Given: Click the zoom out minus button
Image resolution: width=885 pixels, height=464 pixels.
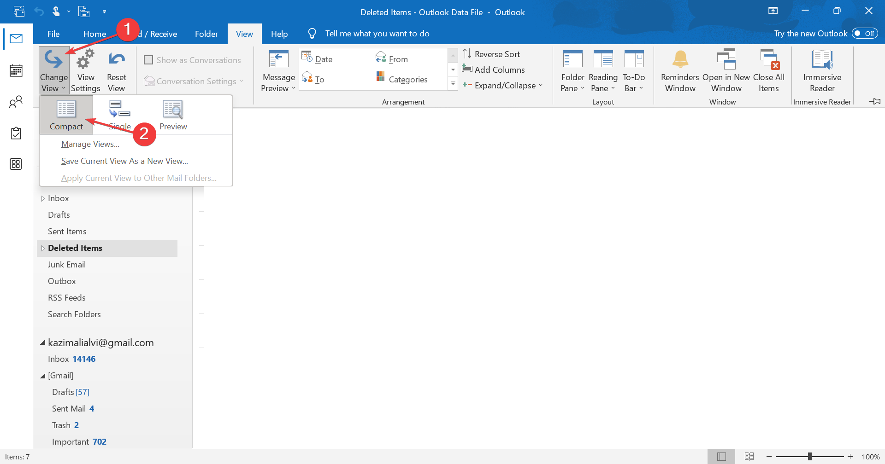Looking at the screenshot, I should (769, 457).
